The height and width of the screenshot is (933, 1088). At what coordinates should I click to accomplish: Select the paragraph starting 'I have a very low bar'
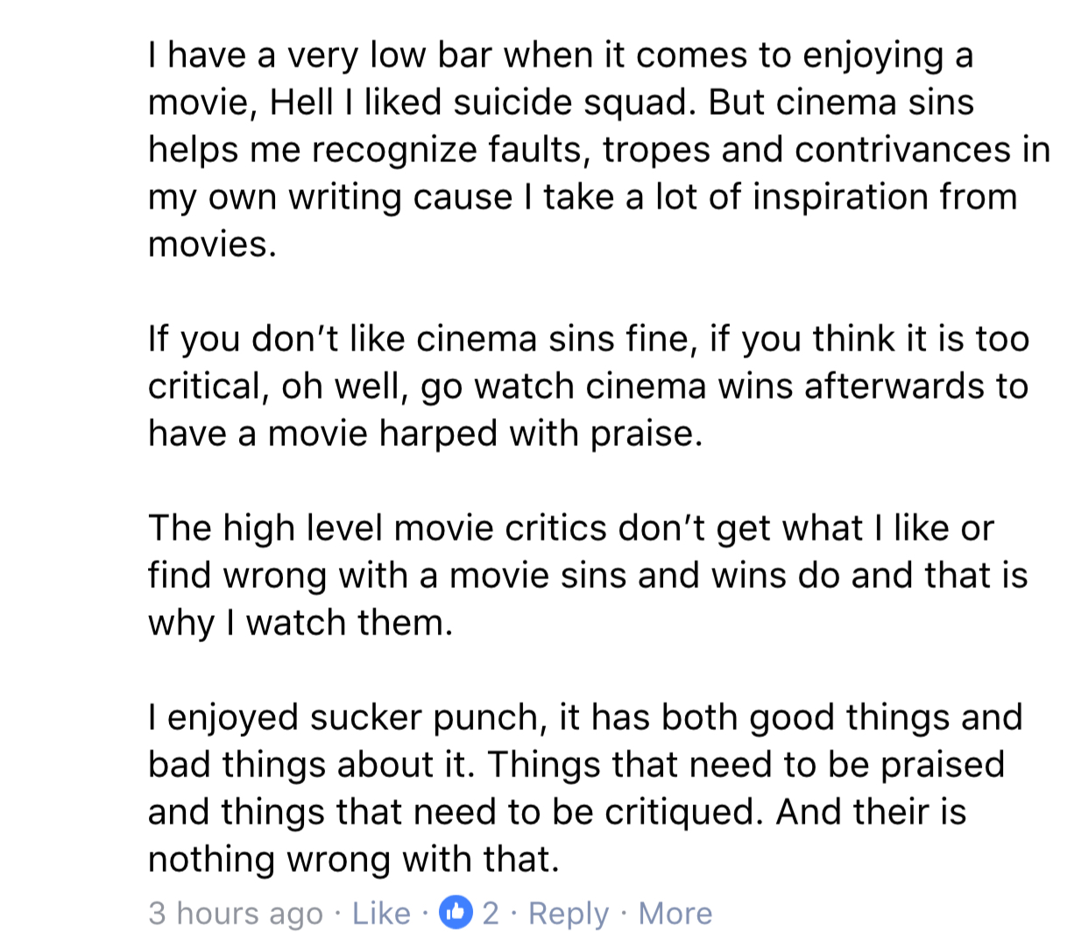coord(599,150)
